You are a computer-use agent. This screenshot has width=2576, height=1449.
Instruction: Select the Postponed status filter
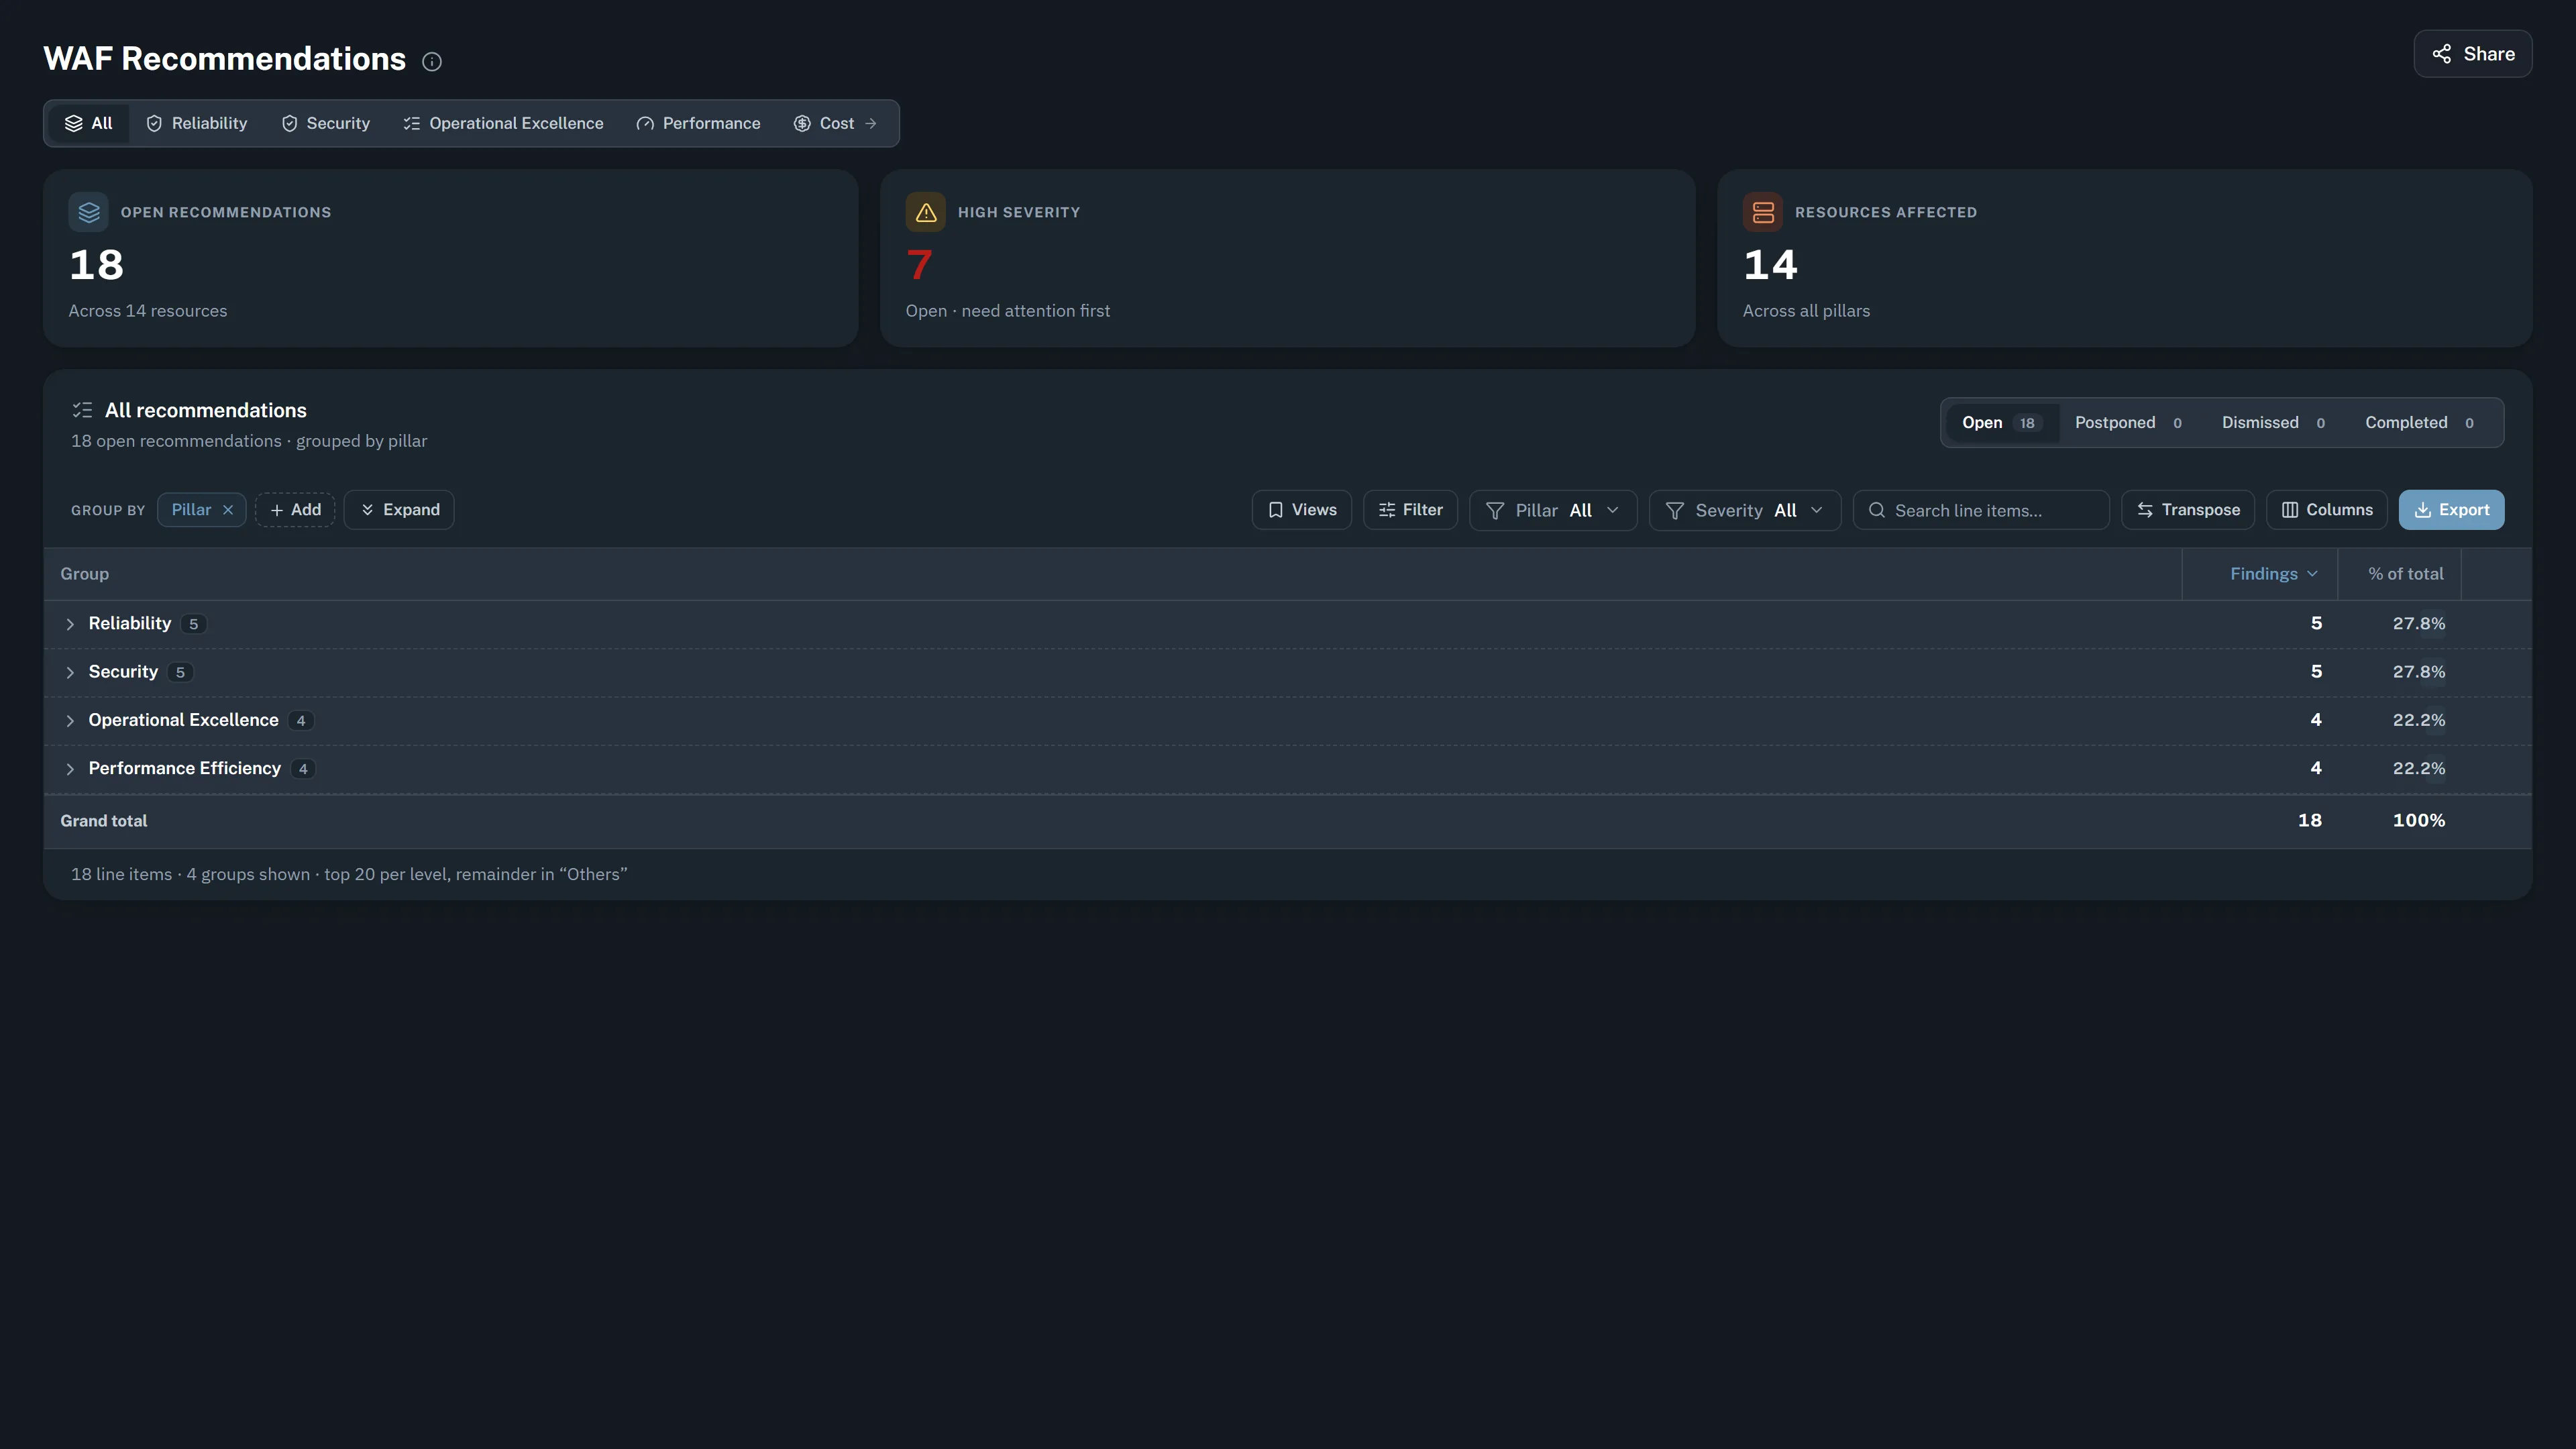coord(2129,422)
